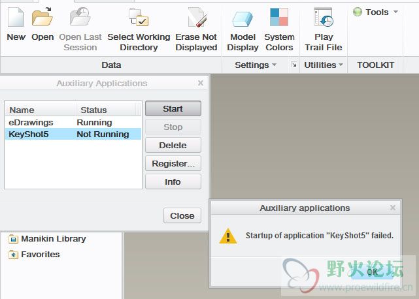
Task: Click the Open Last Session icon
Action: point(80,17)
